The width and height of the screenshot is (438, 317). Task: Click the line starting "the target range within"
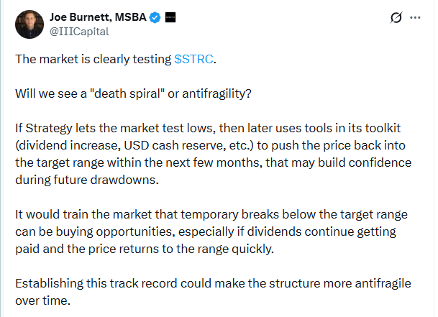point(214,163)
